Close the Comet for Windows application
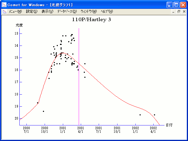Screen dimensions: 188x141 click(183, 5)
